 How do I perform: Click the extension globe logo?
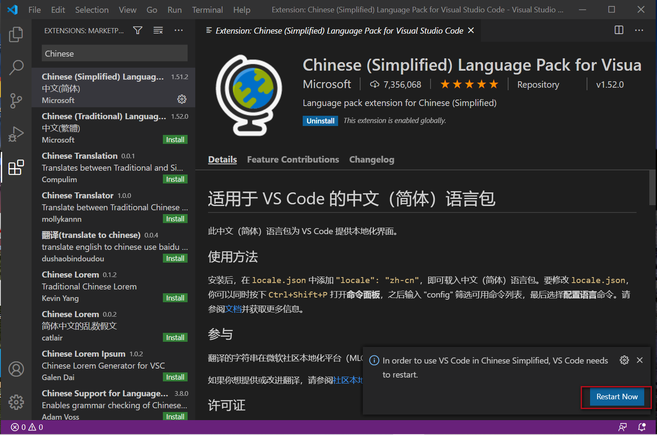point(249,95)
